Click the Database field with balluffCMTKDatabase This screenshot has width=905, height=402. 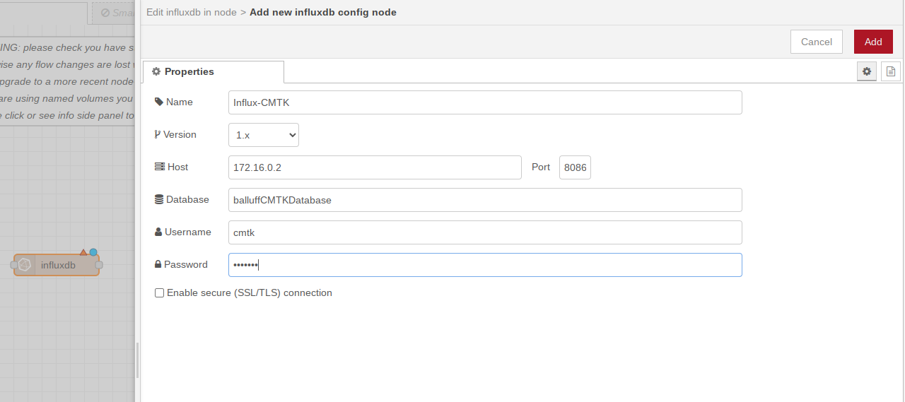click(x=485, y=200)
